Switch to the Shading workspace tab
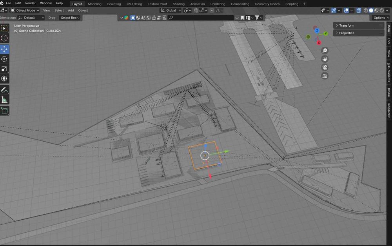This screenshot has width=392, height=246. click(x=178, y=4)
